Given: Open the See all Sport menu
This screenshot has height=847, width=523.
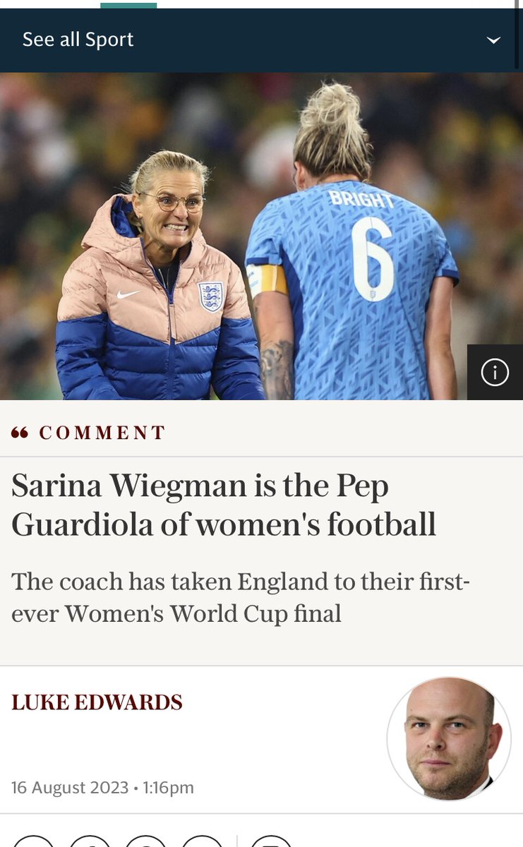Looking at the screenshot, I should click(x=78, y=40).
